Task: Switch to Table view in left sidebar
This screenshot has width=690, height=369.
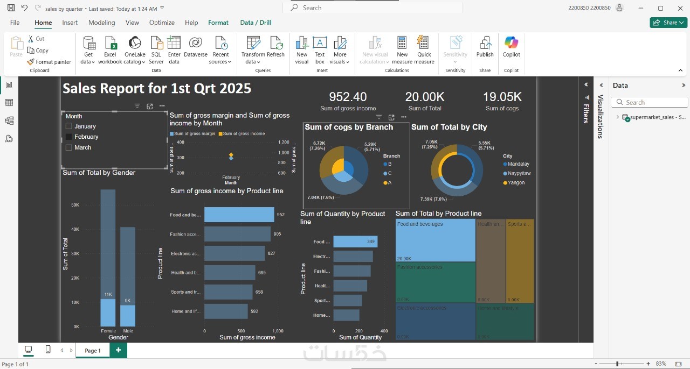Action: (x=9, y=103)
